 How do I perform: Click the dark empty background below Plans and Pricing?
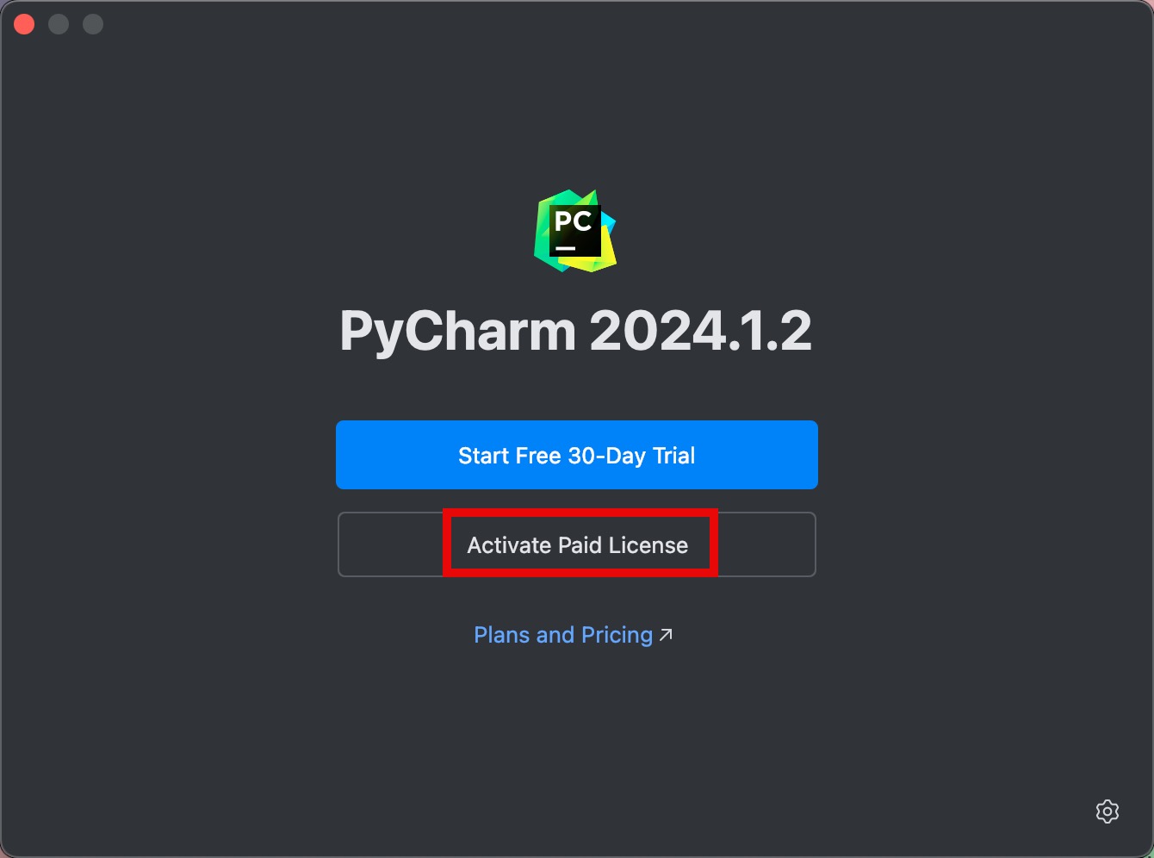coord(575,741)
